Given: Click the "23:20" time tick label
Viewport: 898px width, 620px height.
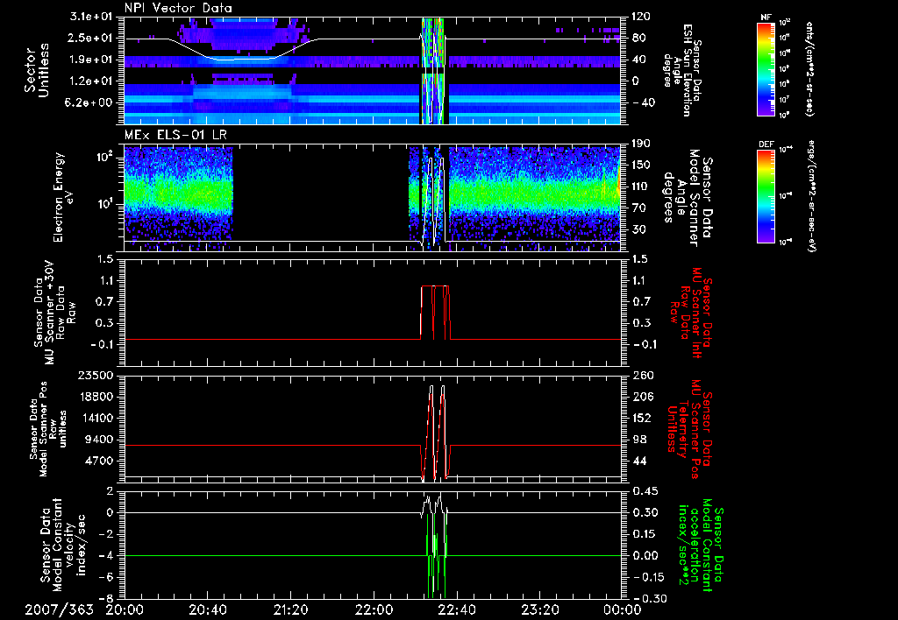Looking at the screenshot, I should [x=539, y=609].
